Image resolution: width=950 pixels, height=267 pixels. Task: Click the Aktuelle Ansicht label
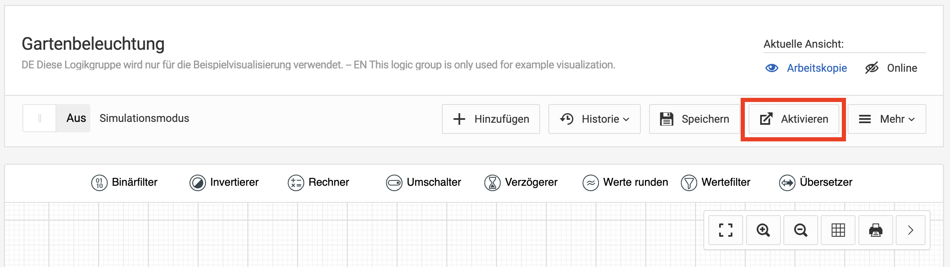tap(804, 44)
